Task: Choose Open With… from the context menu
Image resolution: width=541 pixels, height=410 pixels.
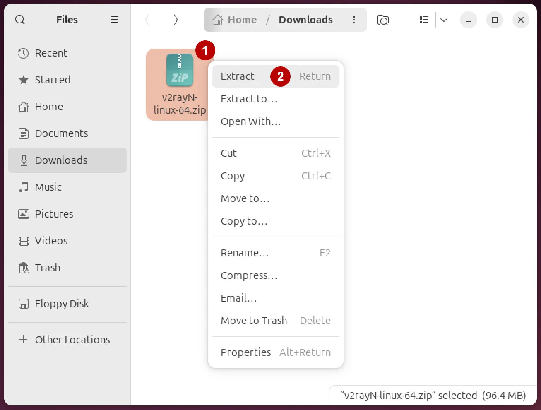Action: 275,121
